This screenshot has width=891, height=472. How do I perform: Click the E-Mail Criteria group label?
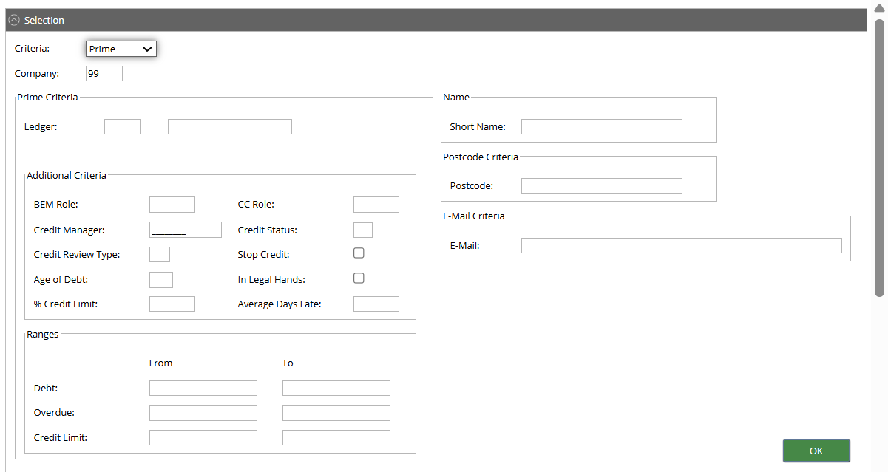coord(474,216)
